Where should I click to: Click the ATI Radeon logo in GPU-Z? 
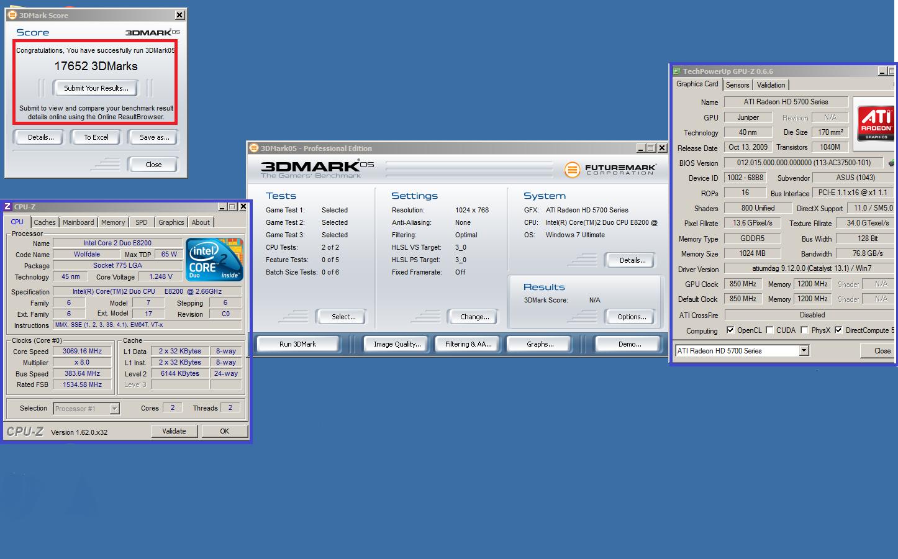coord(876,123)
